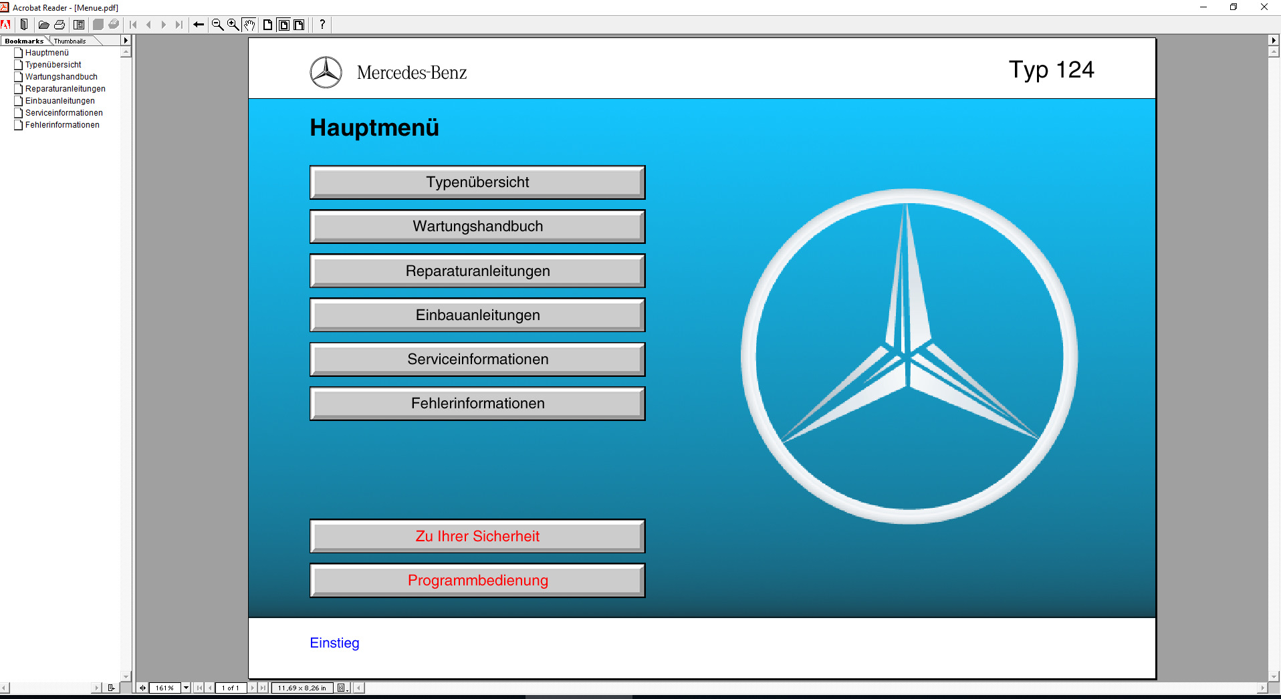Viewport: 1281px width, 699px height.
Task: Select the Serviceinformationen bookmark
Action: coord(64,113)
